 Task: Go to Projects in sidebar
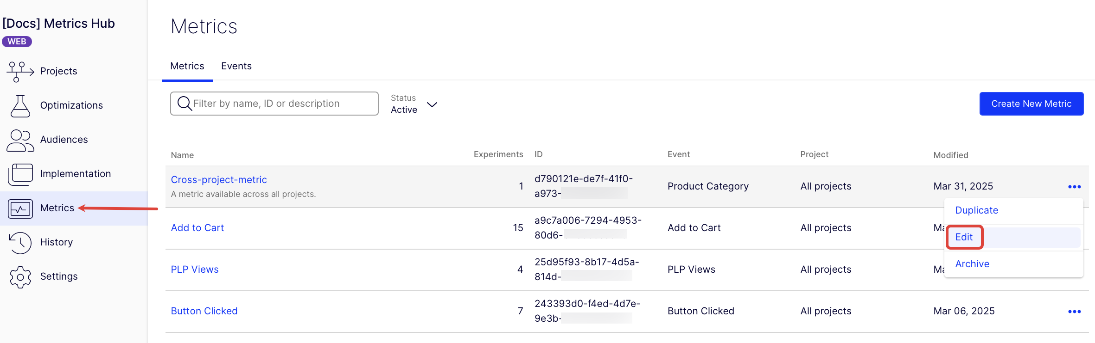[58, 71]
